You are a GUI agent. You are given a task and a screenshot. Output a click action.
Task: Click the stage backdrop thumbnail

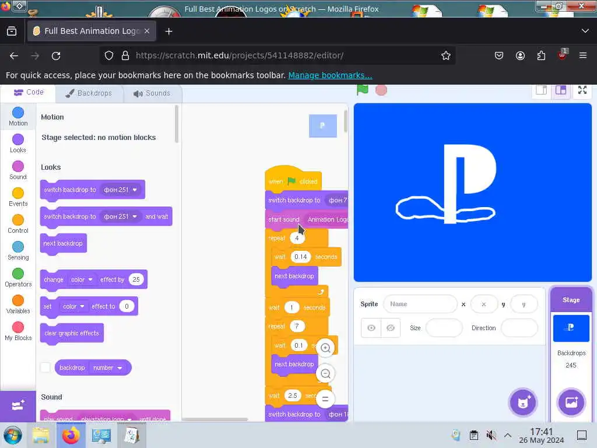(571, 328)
